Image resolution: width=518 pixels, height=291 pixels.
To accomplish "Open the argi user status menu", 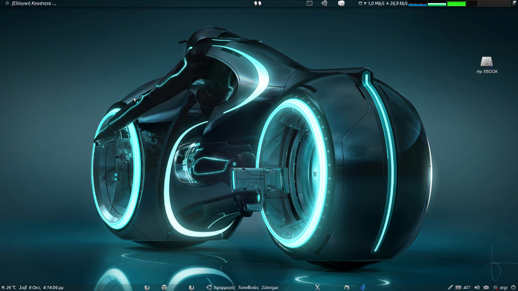I will (500, 287).
